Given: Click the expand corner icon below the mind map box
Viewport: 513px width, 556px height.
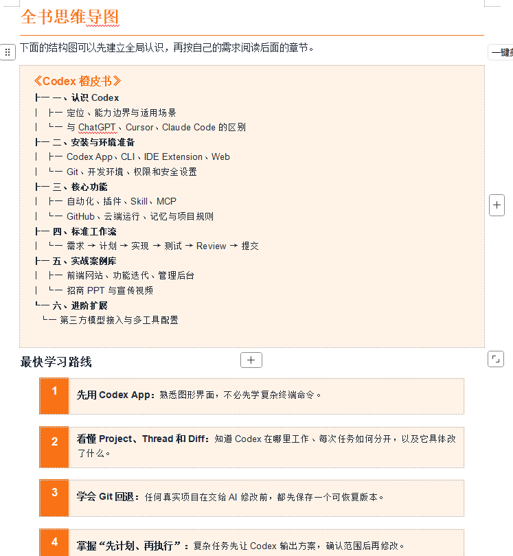Looking at the screenshot, I should pos(496,359).
